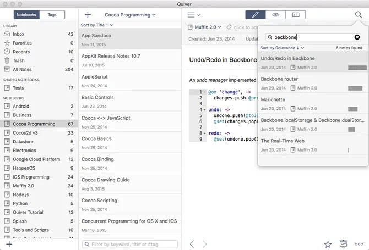The image size is (369, 250).
Task: Click the search magnifier icon in toolbar
Action: pos(359,15)
